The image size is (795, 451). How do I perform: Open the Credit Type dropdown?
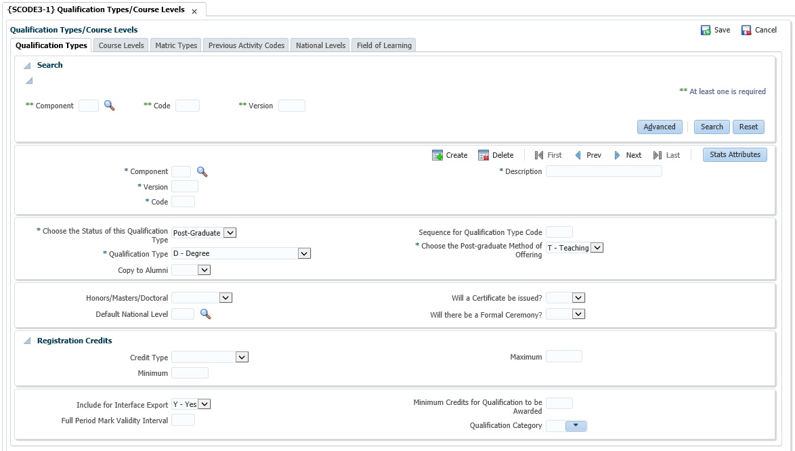tap(242, 357)
